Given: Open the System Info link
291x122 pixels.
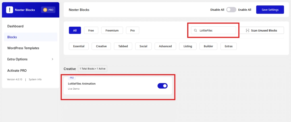Looking at the screenshot, I should (35, 79).
